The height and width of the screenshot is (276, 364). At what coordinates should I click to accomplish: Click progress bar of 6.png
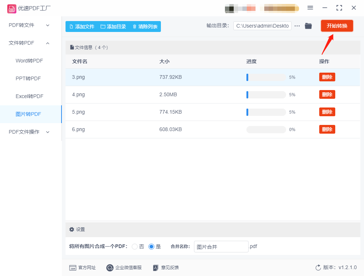pos(266,130)
